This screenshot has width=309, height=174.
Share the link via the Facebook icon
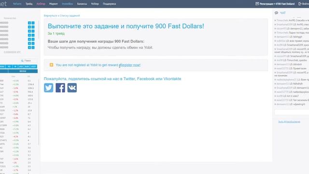coord(60,88)
